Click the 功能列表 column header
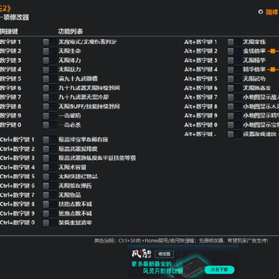The image size is (279, 279). click(x=71, y=32)
